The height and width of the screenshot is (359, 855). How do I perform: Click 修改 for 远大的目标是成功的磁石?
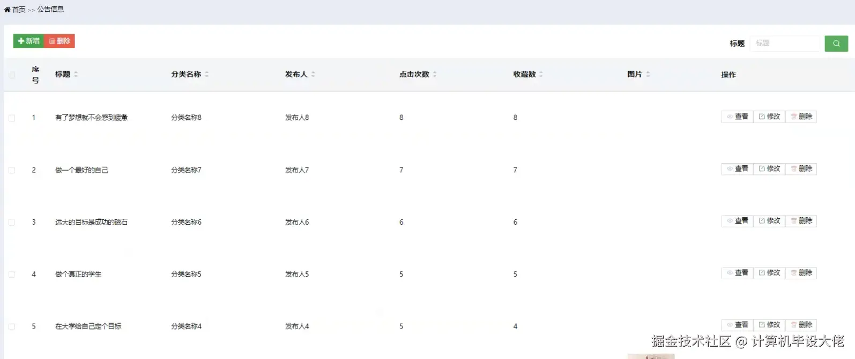click(769, 221)
